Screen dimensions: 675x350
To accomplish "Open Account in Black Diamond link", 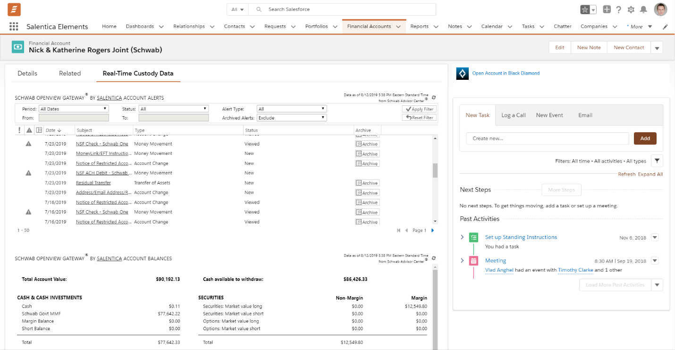I will [506, 73].
